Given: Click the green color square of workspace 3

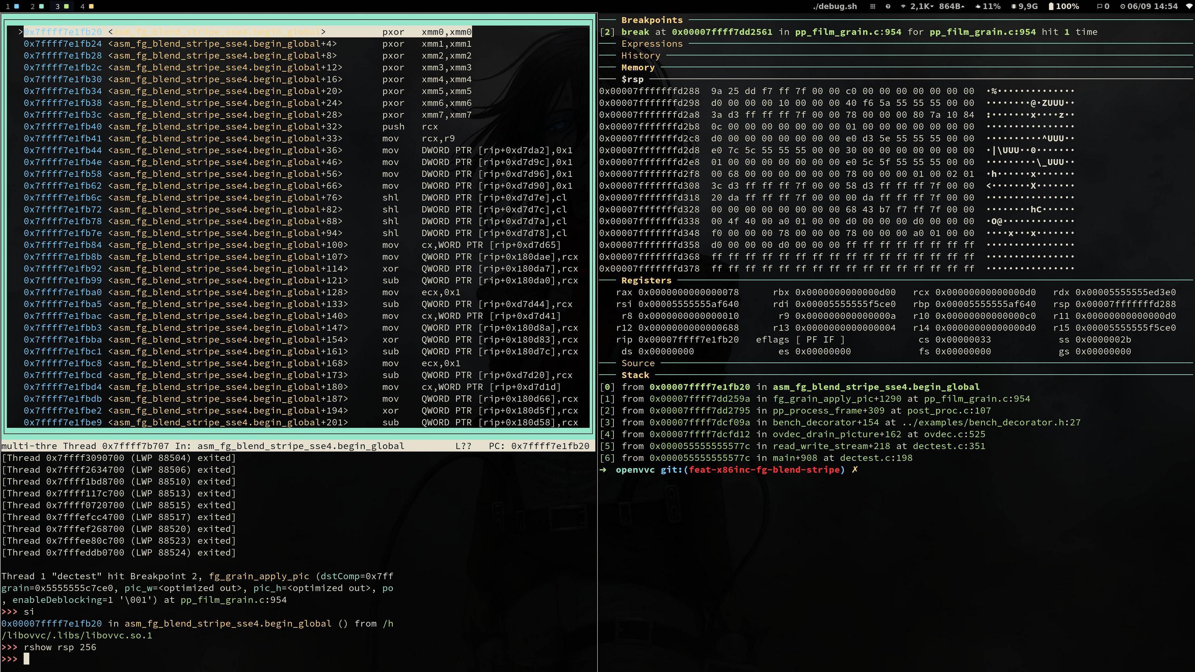Looking at the screenshot, I should tap(66, 6).
